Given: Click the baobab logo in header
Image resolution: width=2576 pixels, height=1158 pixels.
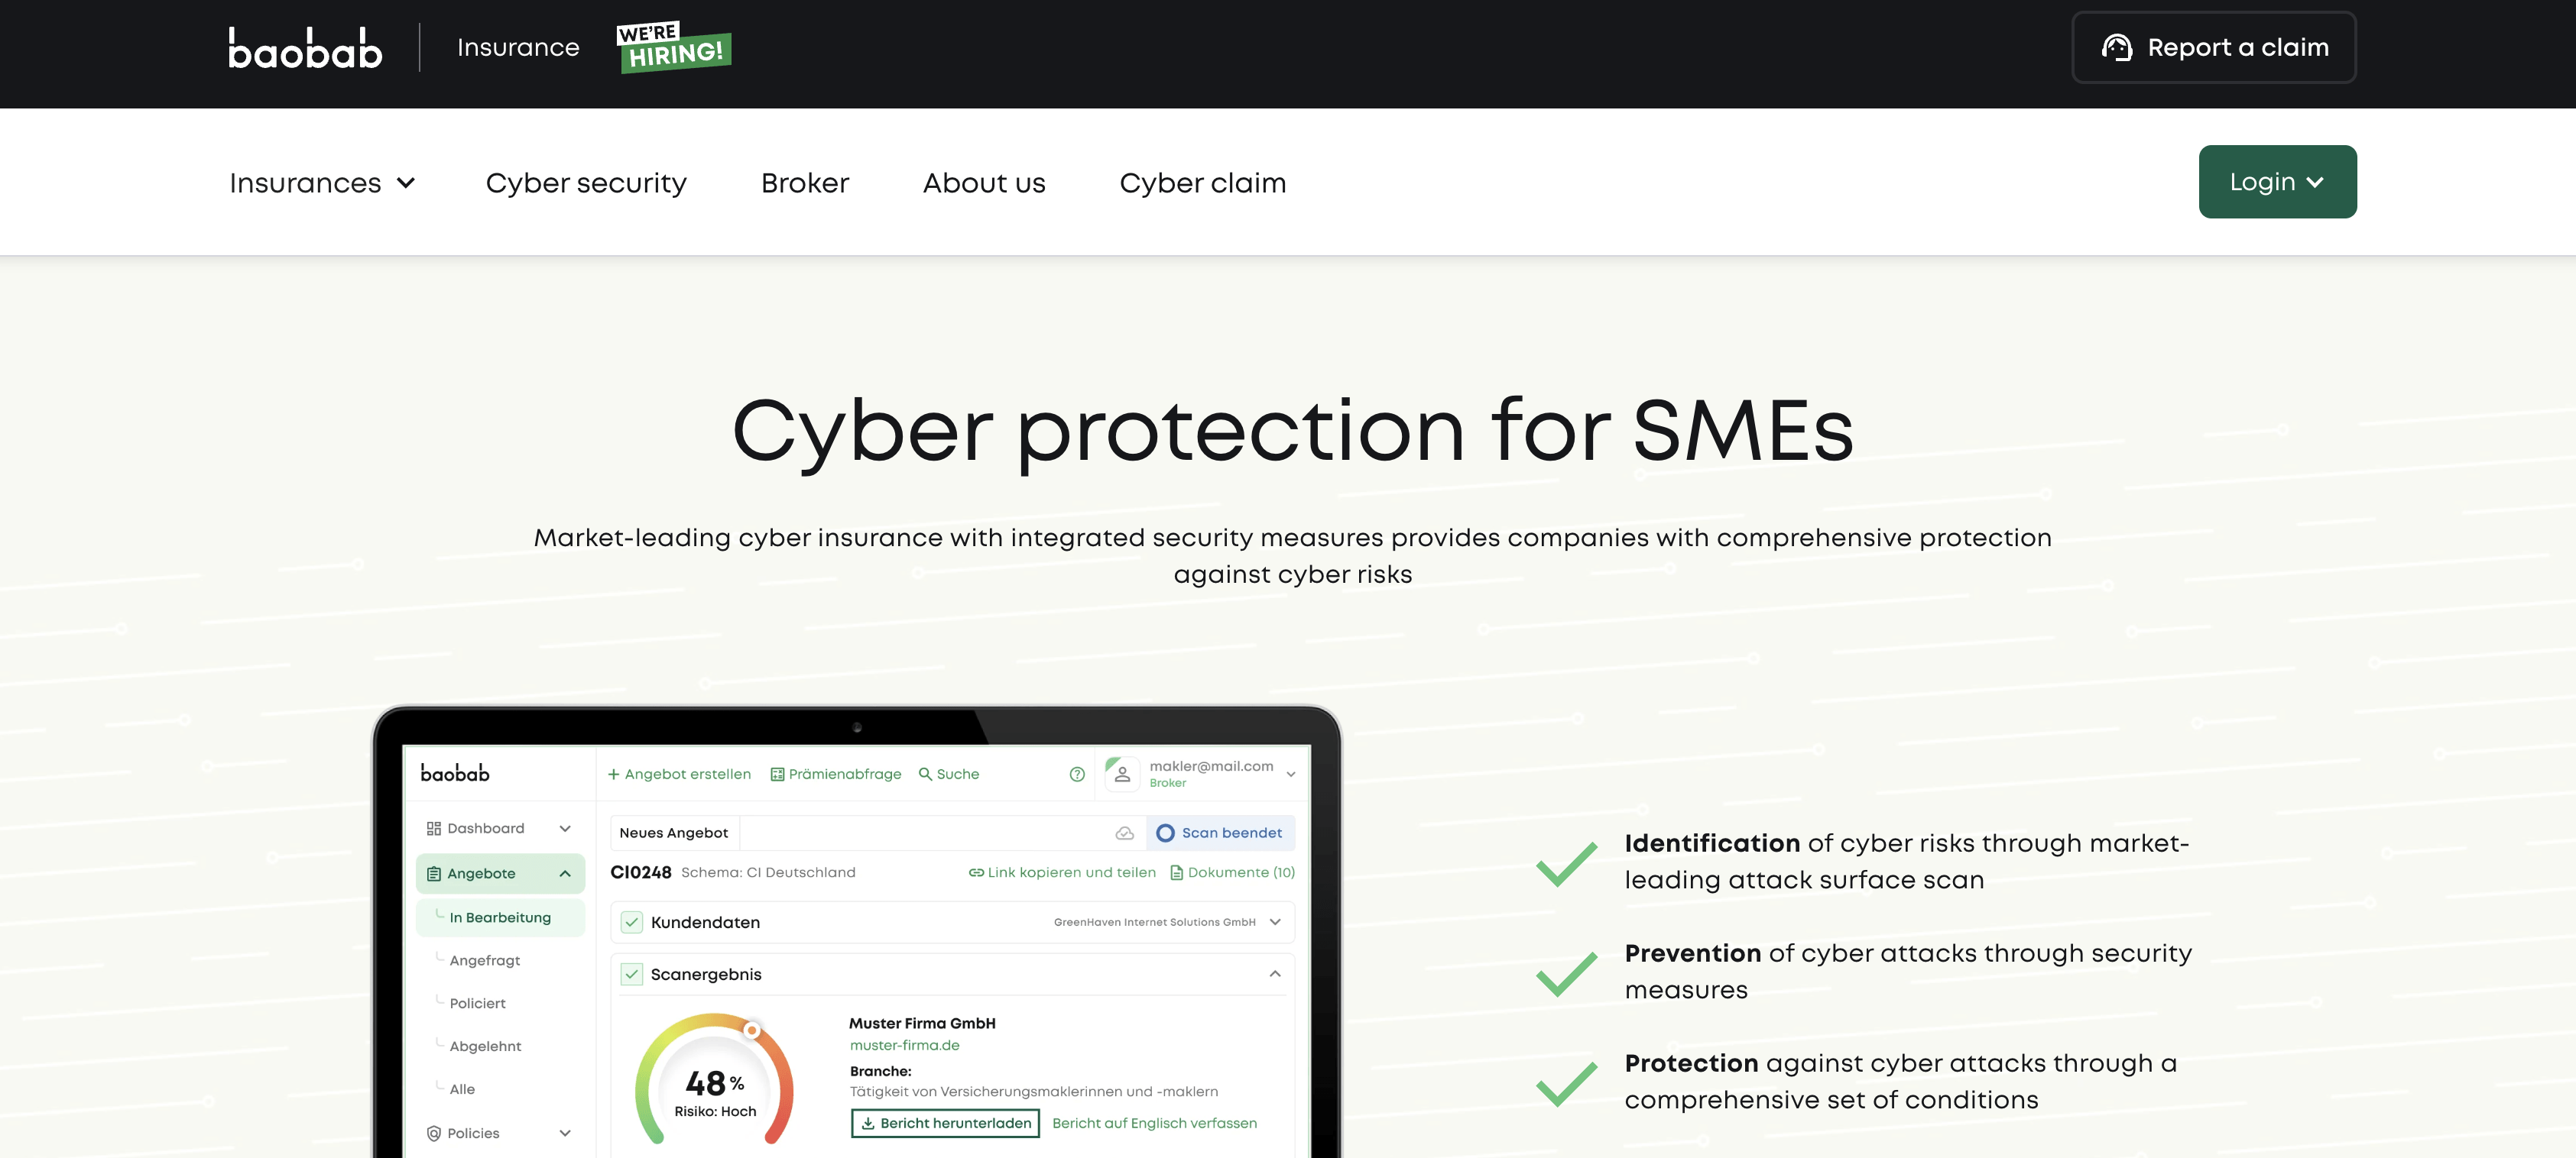Looking at the screenshot, I should tap(305, 48).
